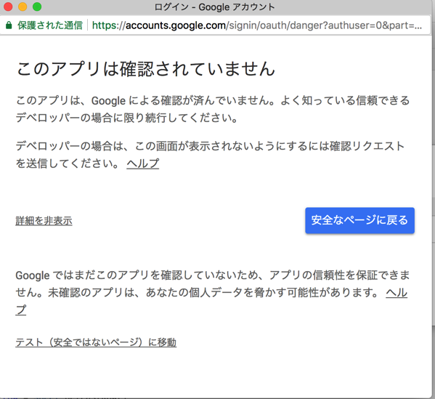Click the window title ログイン - Google アカウント
The image size is (435, 399).
[x=214, y=7]
